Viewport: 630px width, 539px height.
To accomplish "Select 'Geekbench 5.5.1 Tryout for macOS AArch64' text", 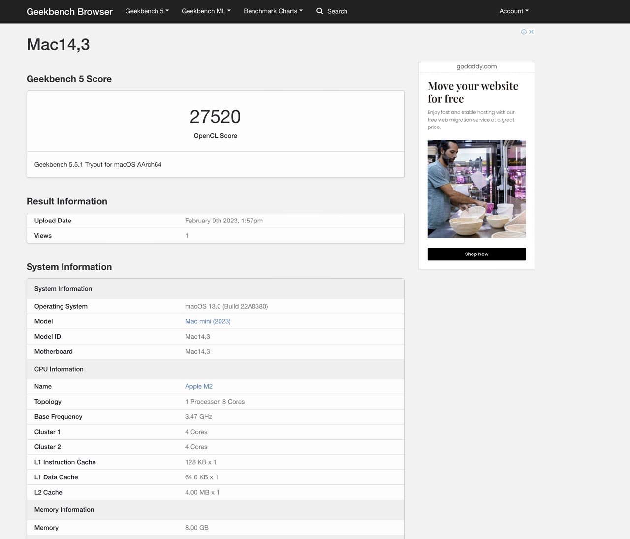I will (98, 165).
